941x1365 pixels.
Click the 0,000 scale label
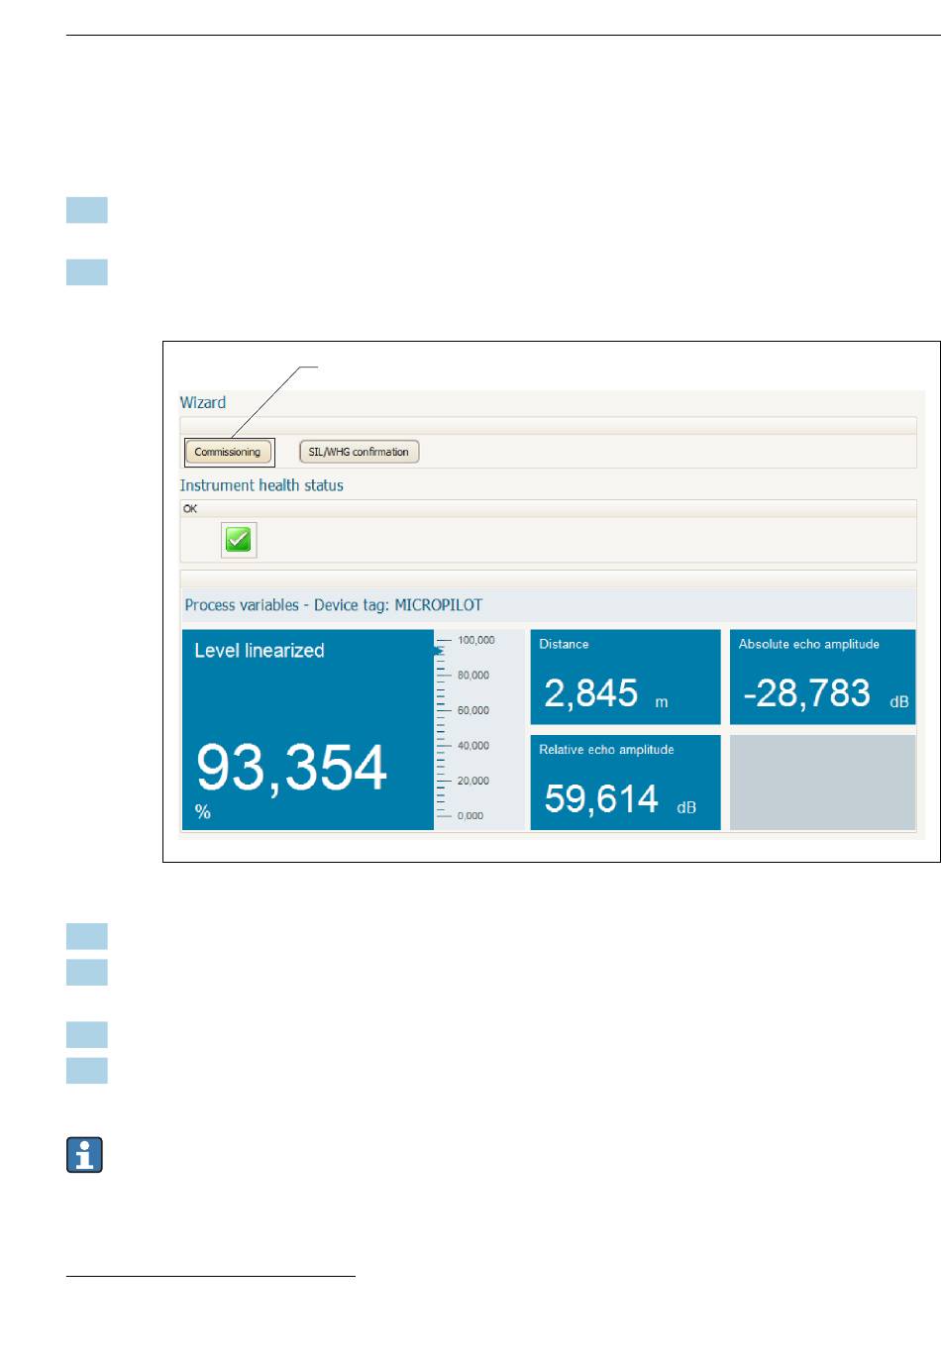[x=470, y=816]
